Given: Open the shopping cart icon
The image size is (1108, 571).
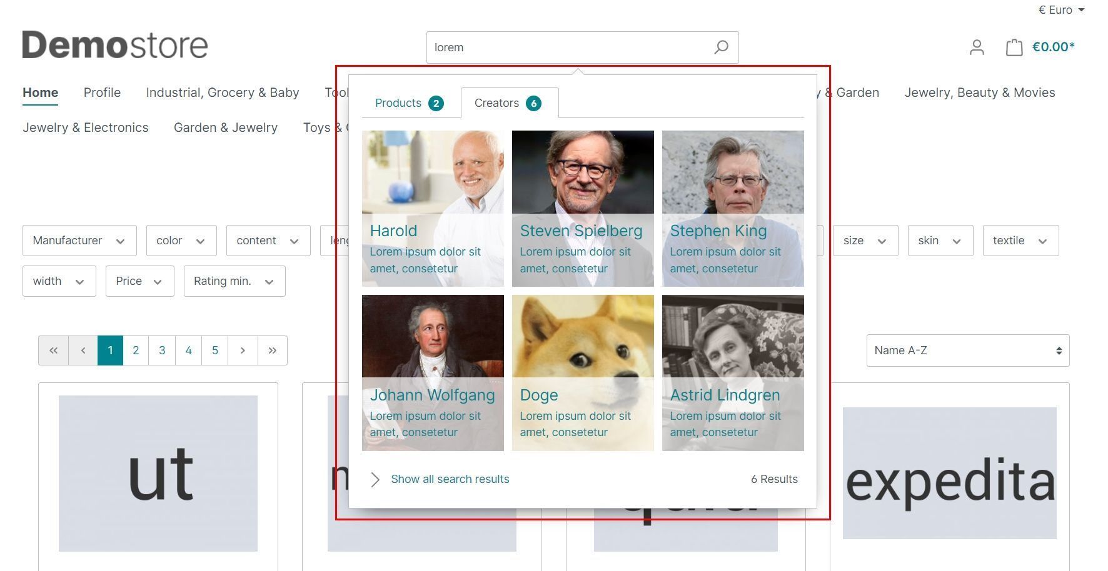Looking at the screenshot, I should [x=1014, y=47].
